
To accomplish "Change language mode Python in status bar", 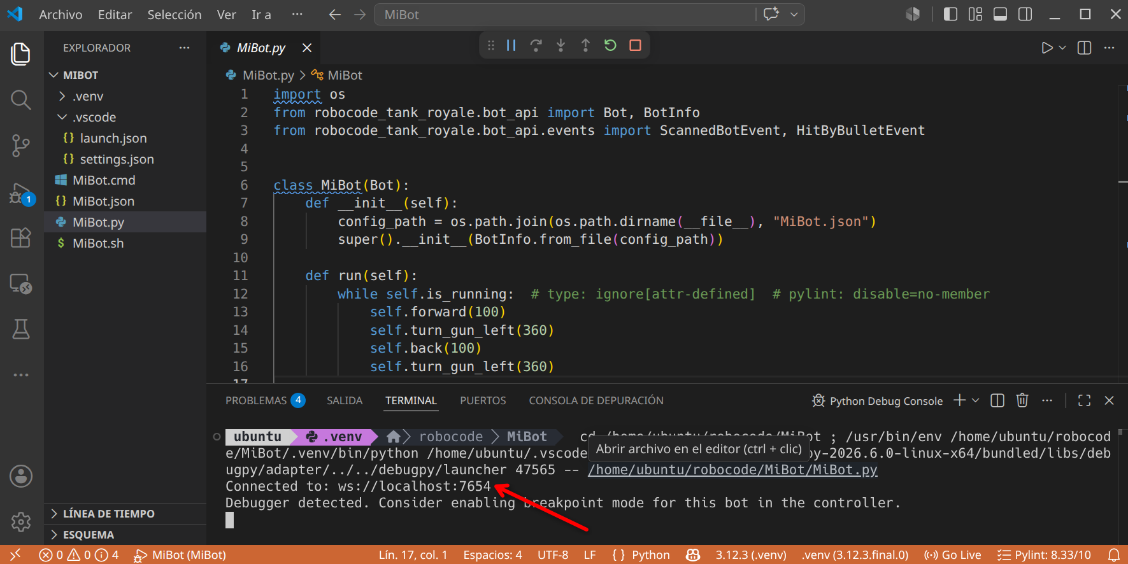I will pos(651,555).
